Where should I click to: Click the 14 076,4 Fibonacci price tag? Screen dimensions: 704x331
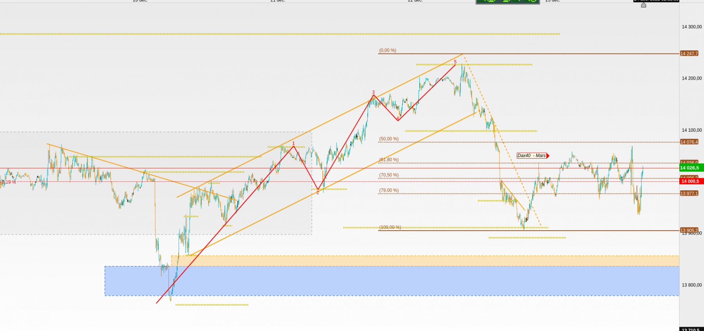coord(689,142)
